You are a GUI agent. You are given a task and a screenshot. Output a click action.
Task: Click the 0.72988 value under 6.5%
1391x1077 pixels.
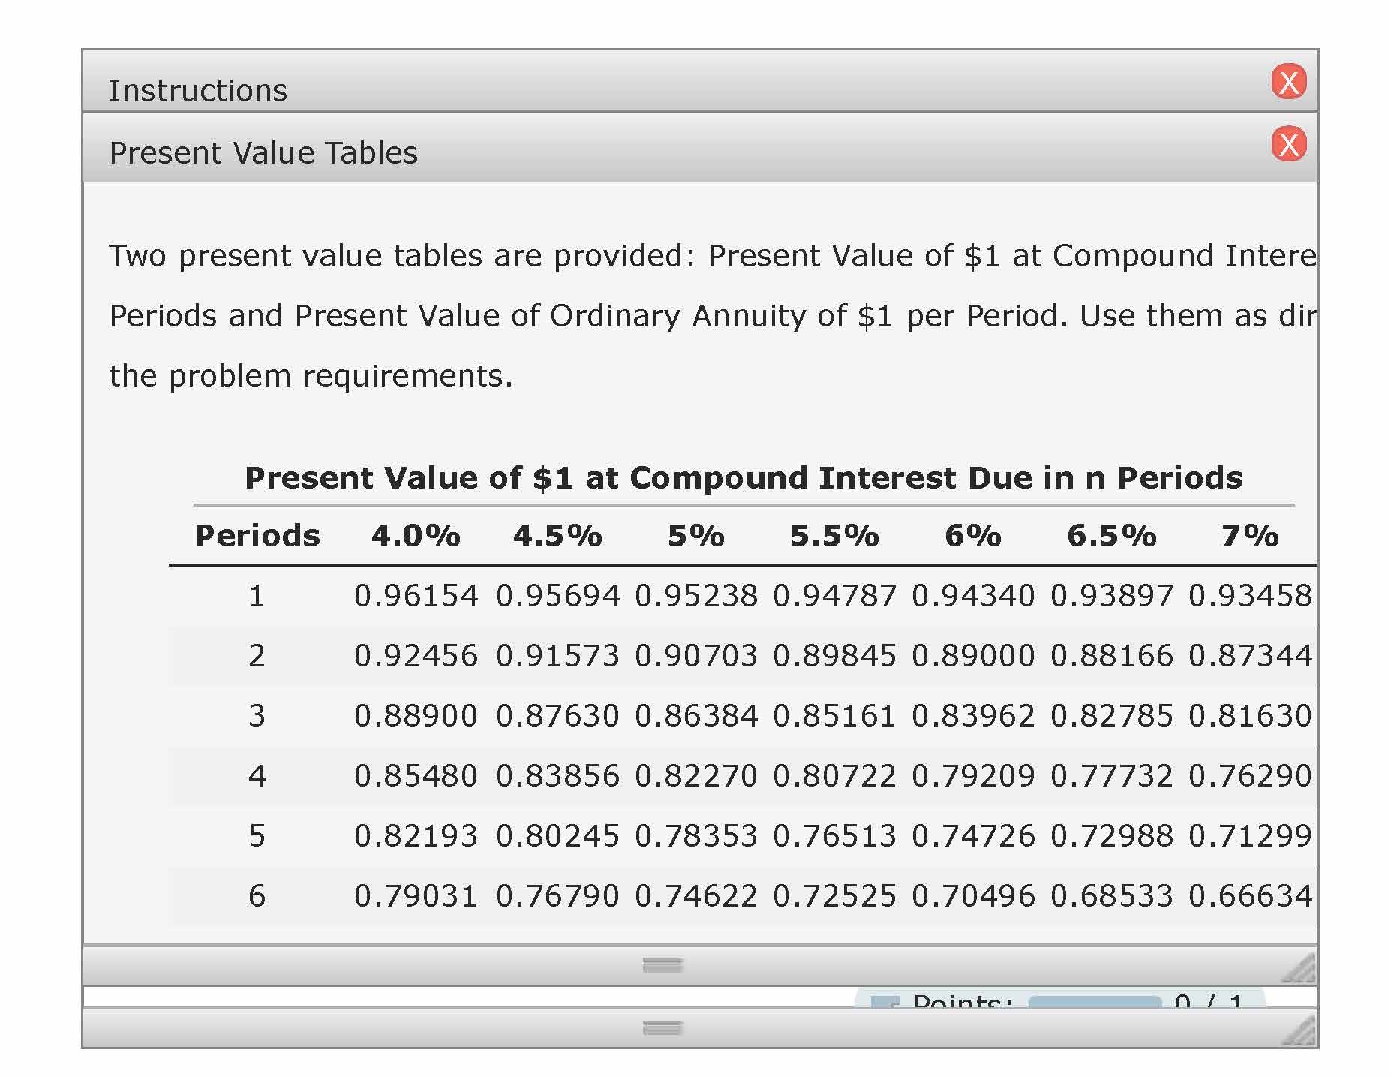(1111, 835)
